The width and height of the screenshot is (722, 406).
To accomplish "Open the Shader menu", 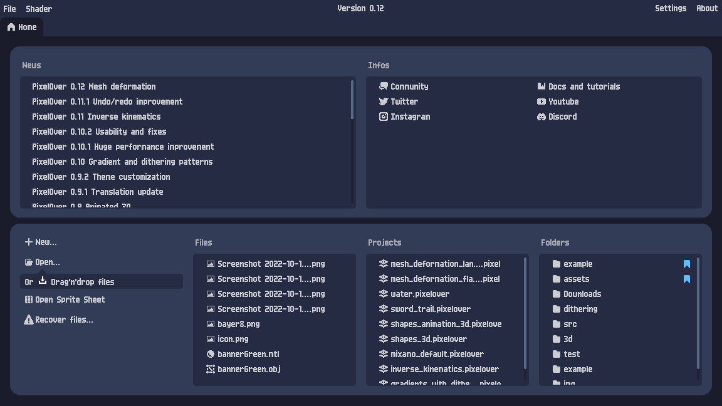I will [x=39, y=9].
